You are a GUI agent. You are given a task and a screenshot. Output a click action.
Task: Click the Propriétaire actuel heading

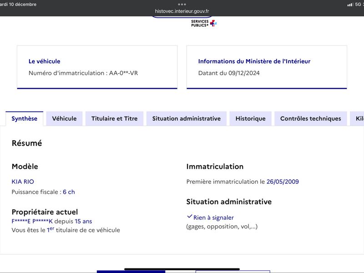[45, 212]
